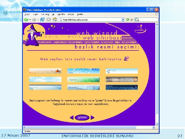Click the wizard character illustration
Screen dimensions: 185x139
[34, 35]
